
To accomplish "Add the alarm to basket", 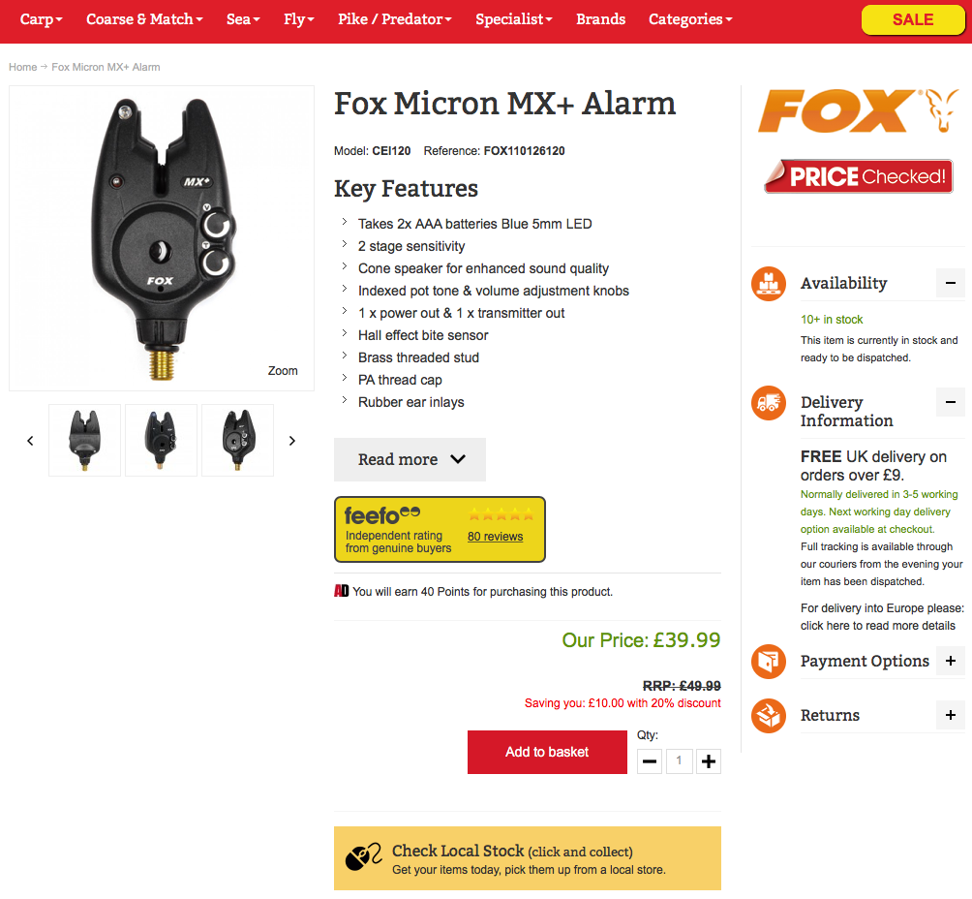I will pos(547,752).
